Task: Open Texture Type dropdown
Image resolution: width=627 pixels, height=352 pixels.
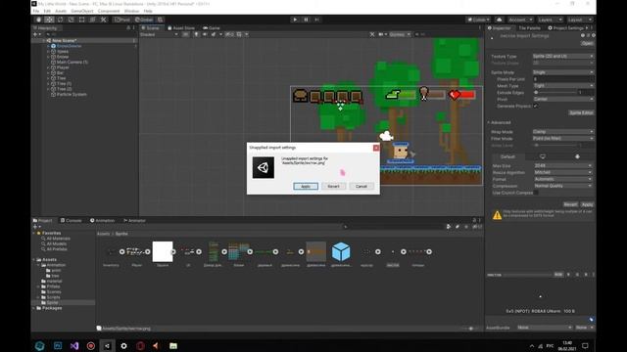Action: click(563, 57)
